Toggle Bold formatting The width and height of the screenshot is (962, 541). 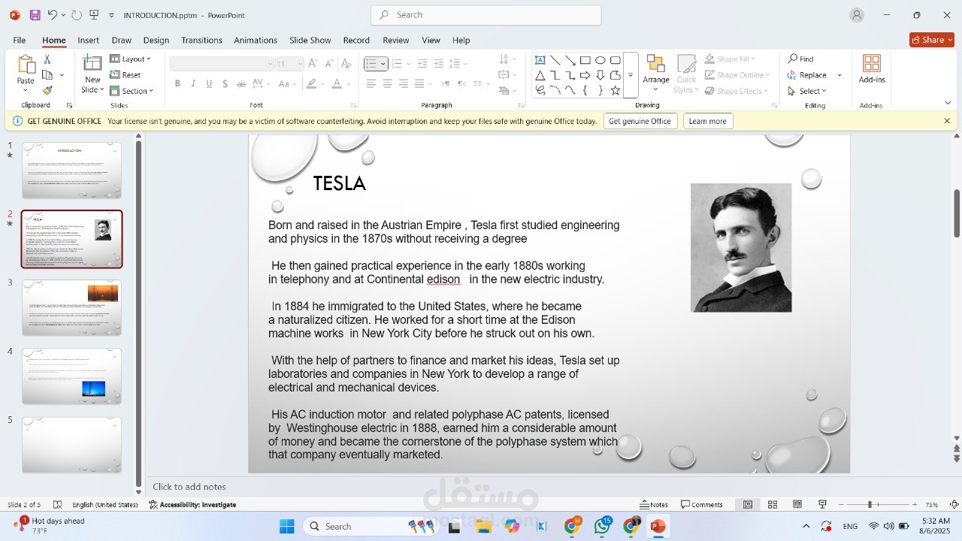pyautogui.click(x=177, y=83)
